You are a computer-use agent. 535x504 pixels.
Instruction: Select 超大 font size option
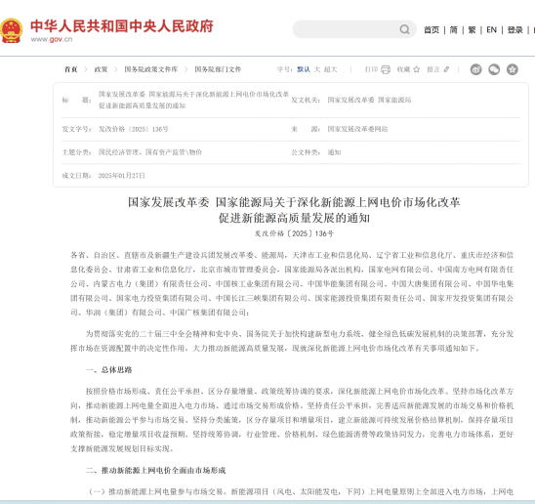(x=330, y=69)
